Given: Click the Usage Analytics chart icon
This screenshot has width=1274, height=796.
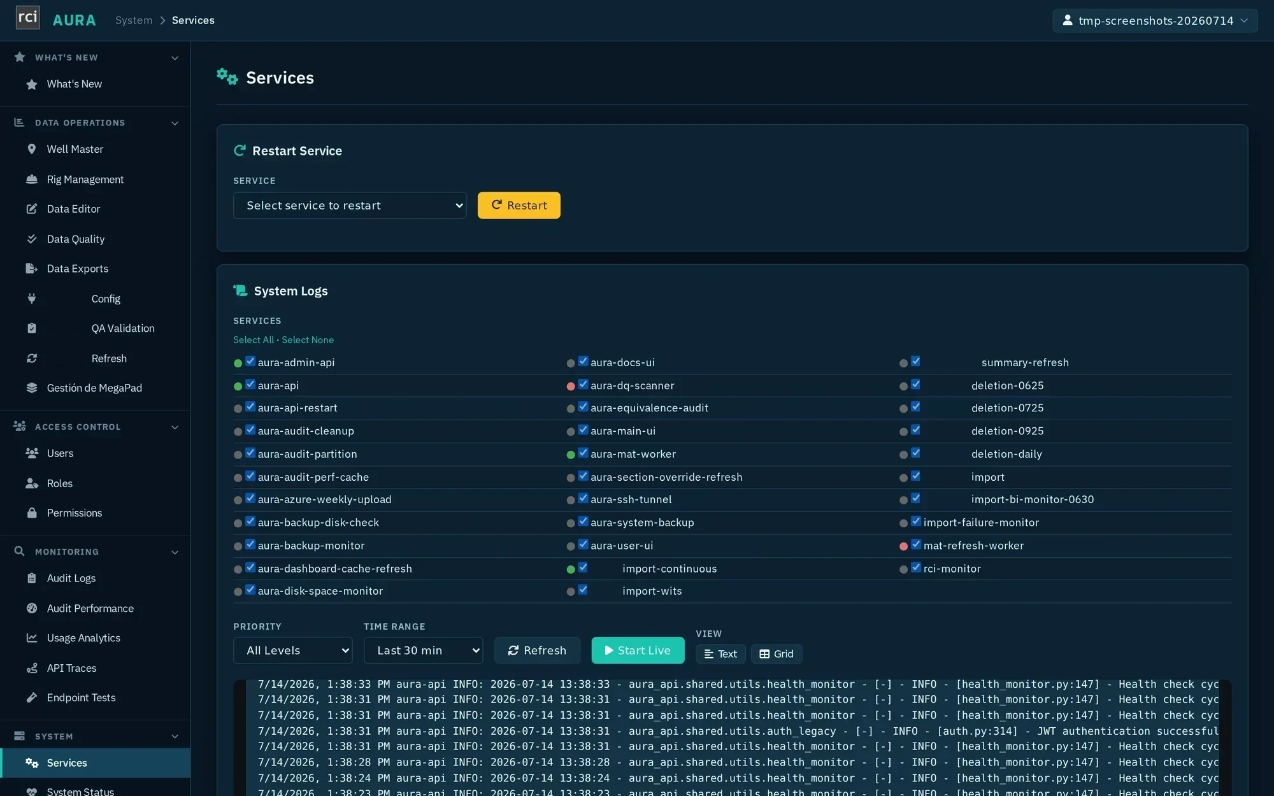Looking at the screenshot, I should (x=31, y=638).
